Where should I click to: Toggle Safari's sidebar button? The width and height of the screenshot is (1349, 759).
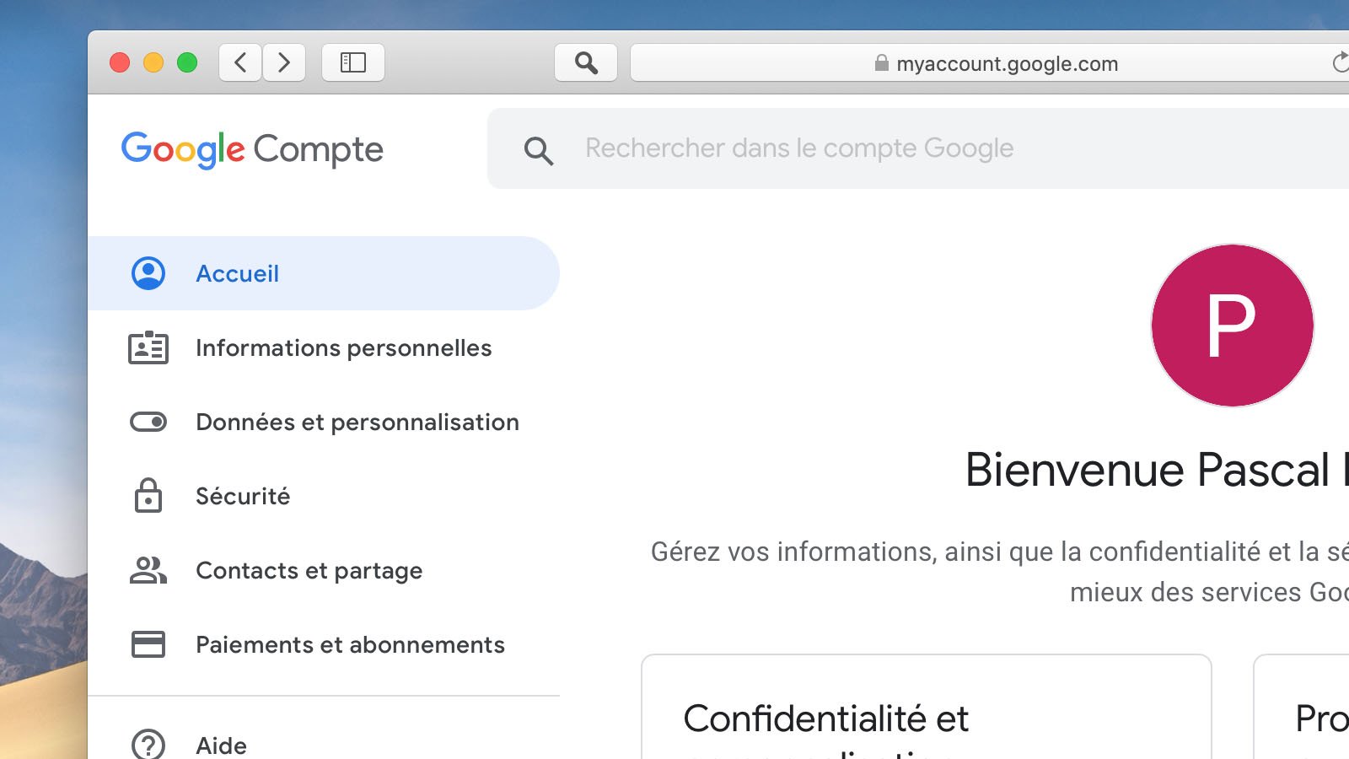coord(353,62)
